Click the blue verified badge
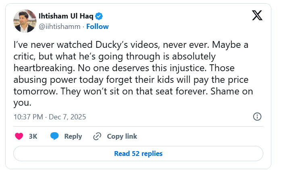 tap(99, 16)
